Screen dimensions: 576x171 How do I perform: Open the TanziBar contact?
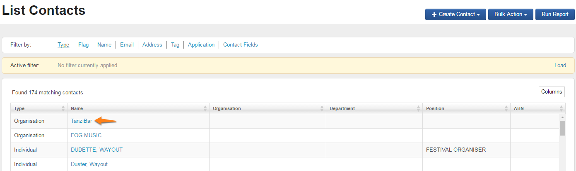[x=81, y=121]
